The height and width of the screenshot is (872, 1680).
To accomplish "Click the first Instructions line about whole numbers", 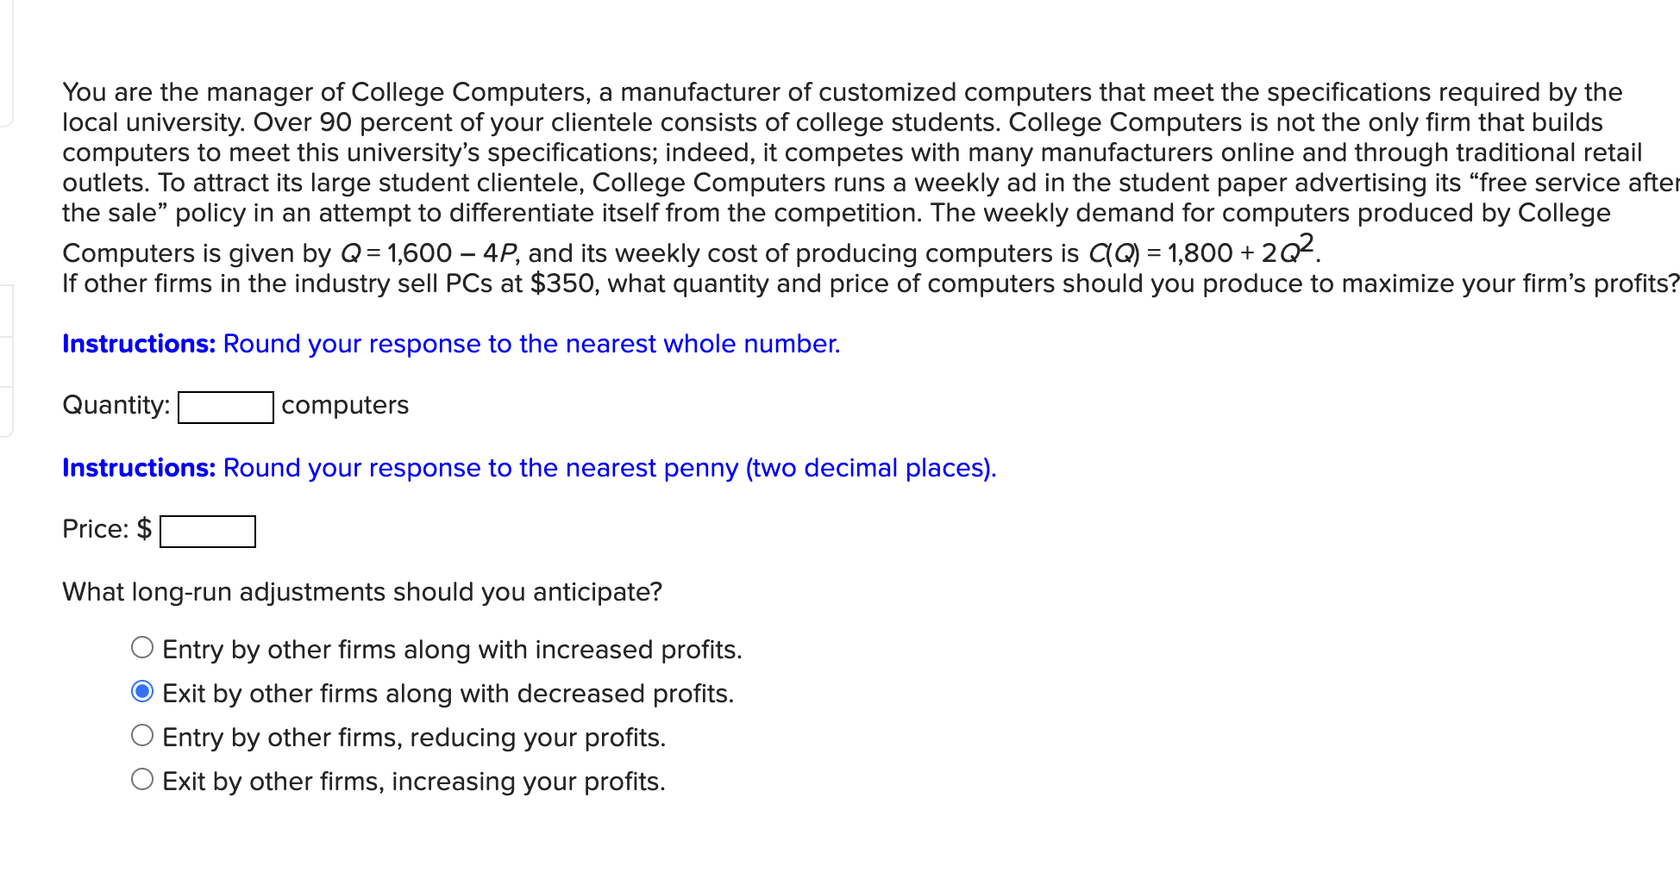I will 448,344.
